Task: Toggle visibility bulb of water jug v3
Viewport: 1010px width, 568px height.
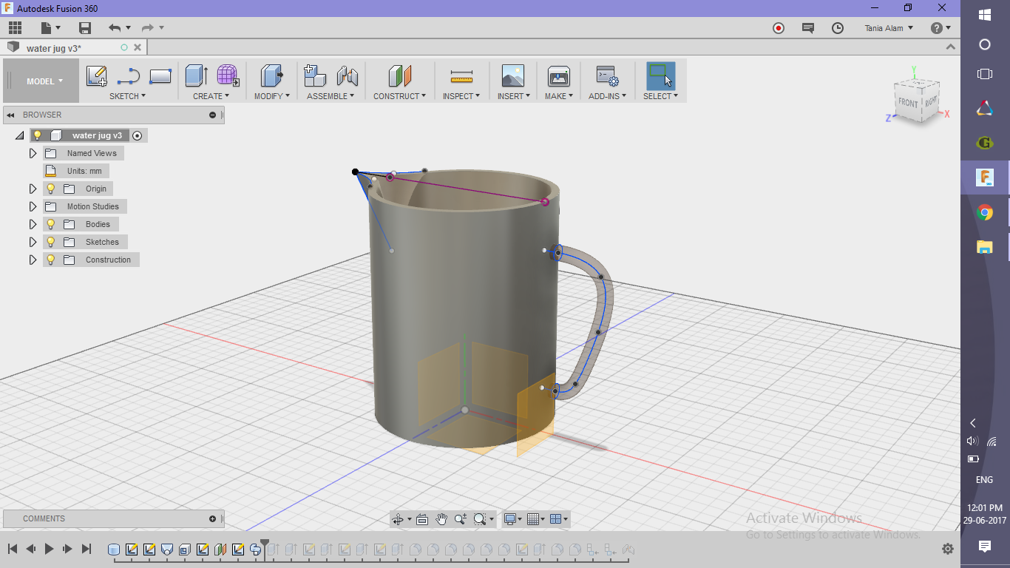Action: [38, 135]
